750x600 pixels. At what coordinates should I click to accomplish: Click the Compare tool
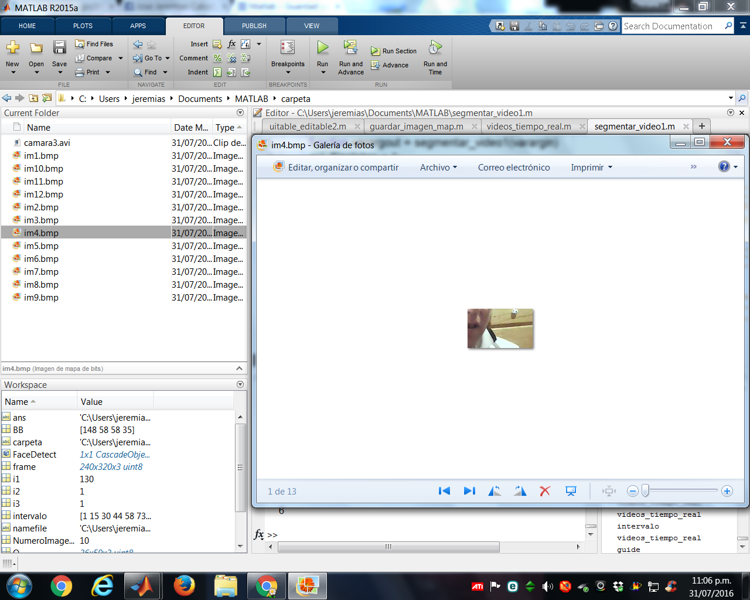pos(94,58)
